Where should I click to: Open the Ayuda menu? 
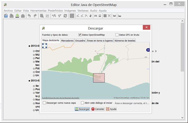pyautogui.click(x=103, y=11)
